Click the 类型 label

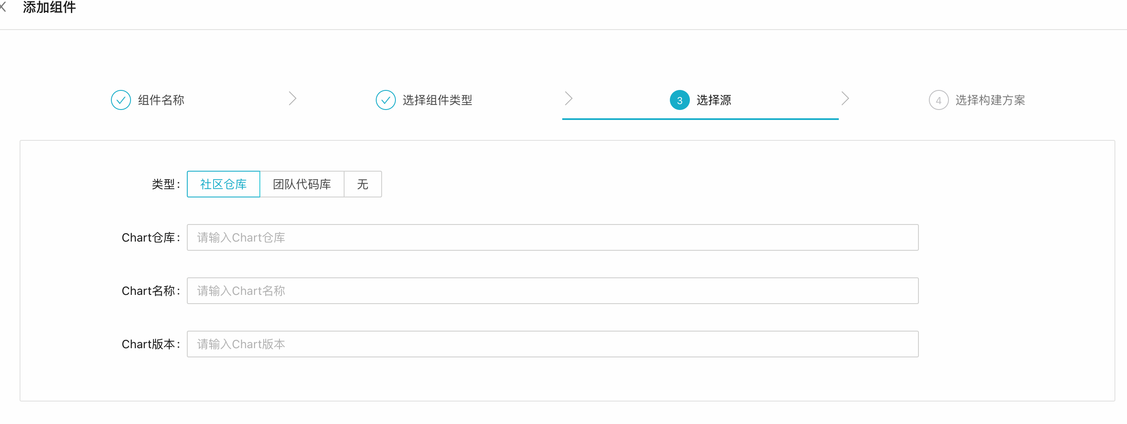[x=166, y=184]
